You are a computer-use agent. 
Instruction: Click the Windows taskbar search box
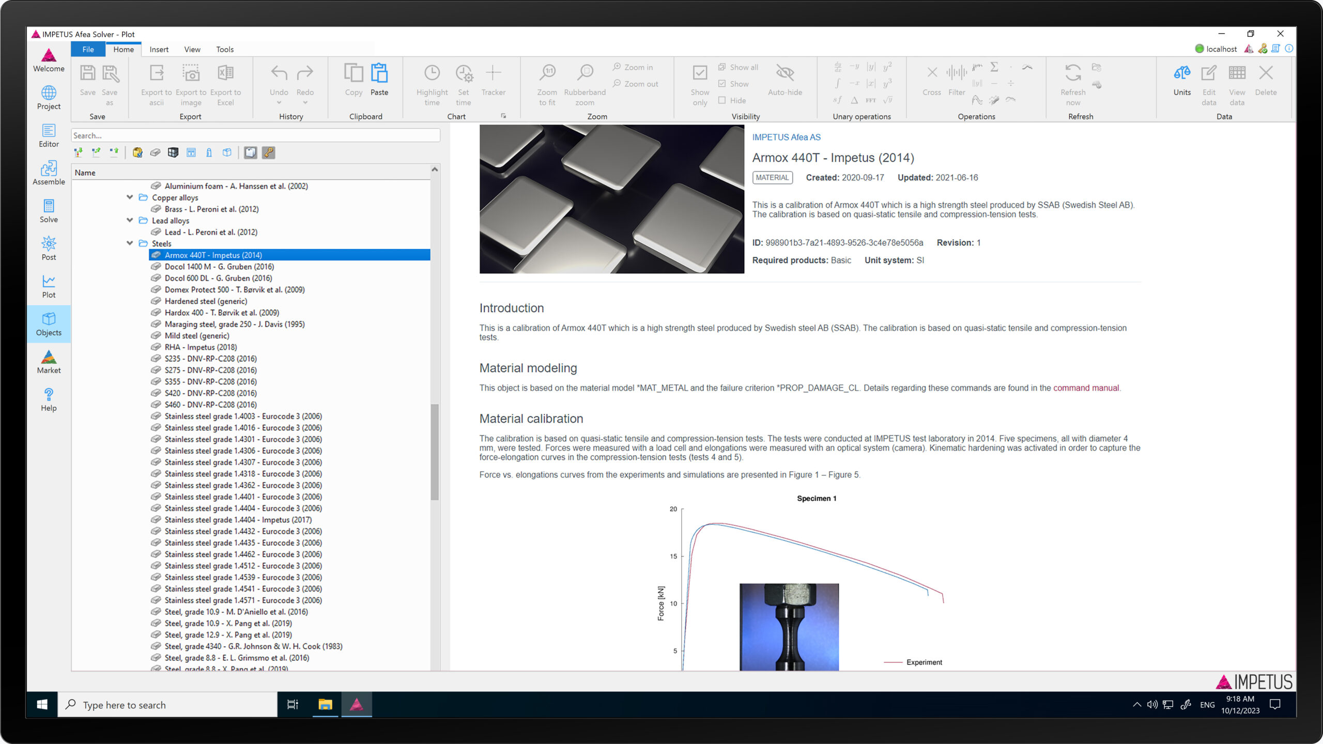(167, 705)
